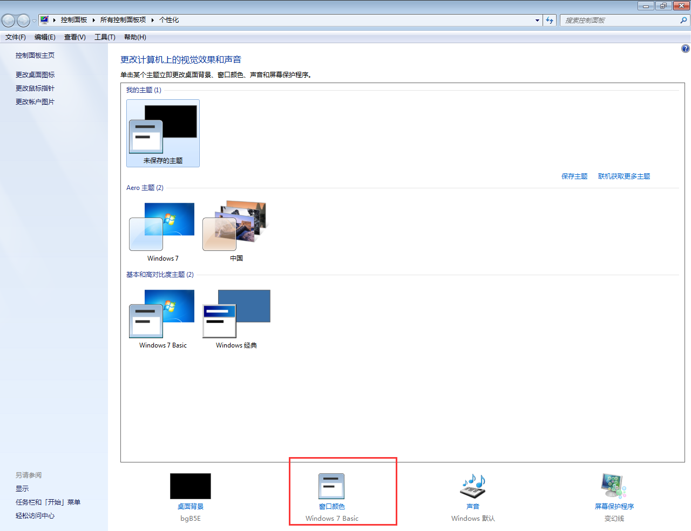
Task: Click the 个性化 breadcrumb
Action: (x=169, y=20)
